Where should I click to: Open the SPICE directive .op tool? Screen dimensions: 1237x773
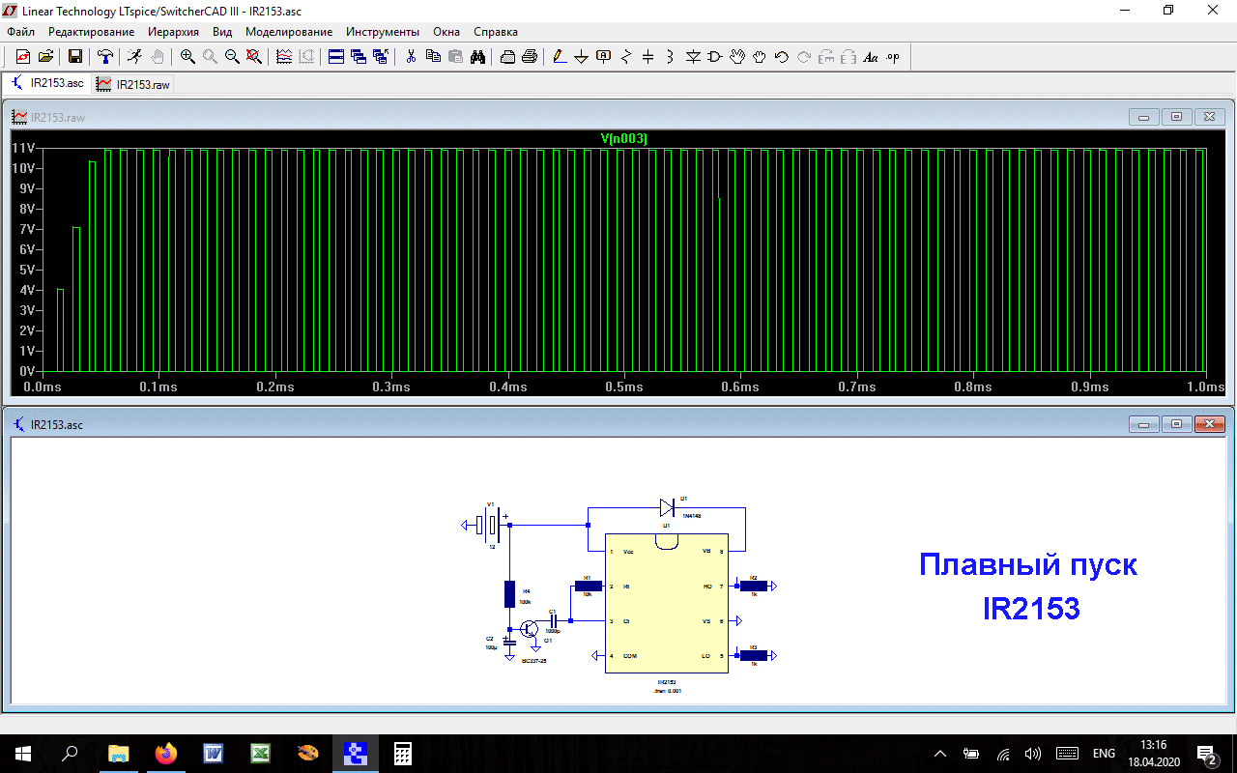pos(893,57)
